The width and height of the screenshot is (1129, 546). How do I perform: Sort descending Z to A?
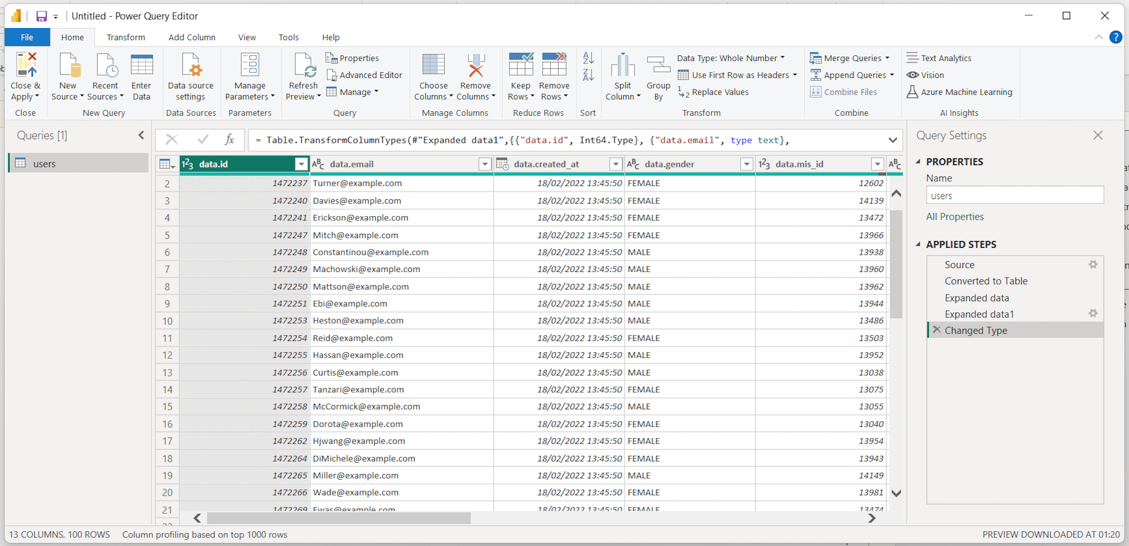[x=588, y=75]
